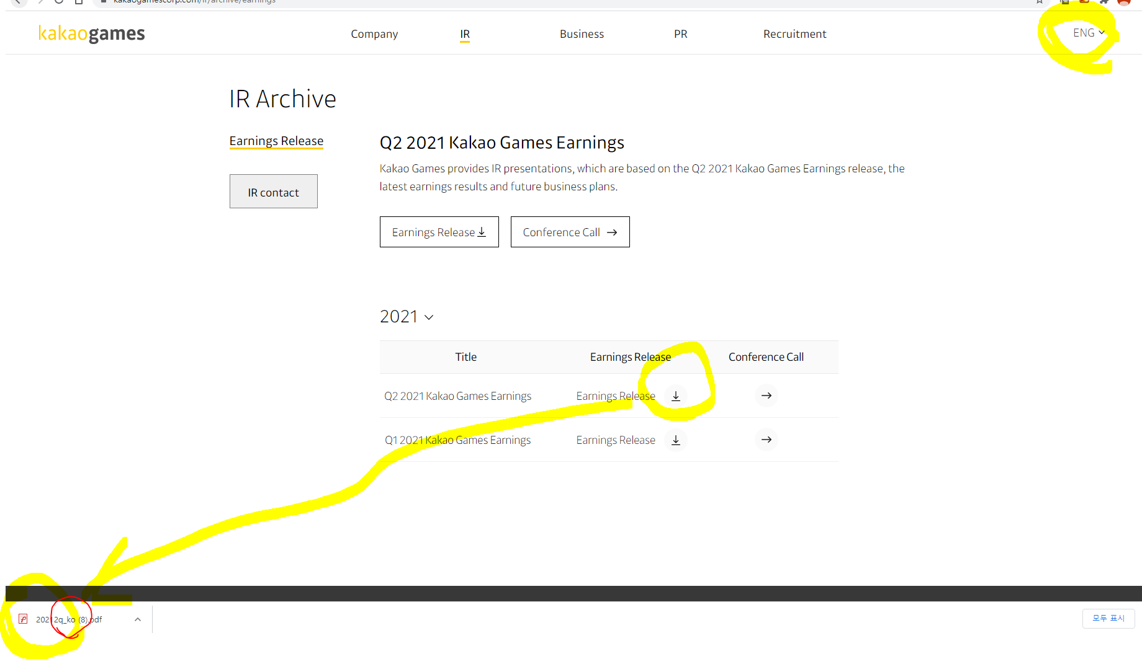Click Q1 2021 Kakao Games Earnings title

click(x=457, y=440)
